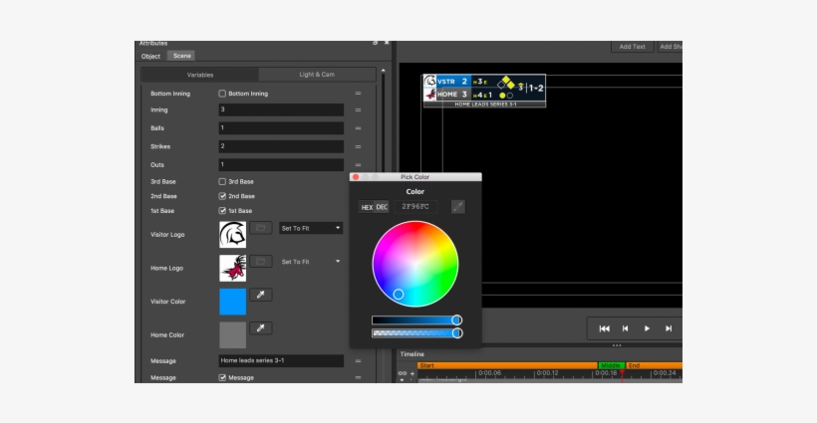Select the End timeline segment
817x423 pixels.
coord(654,365)
